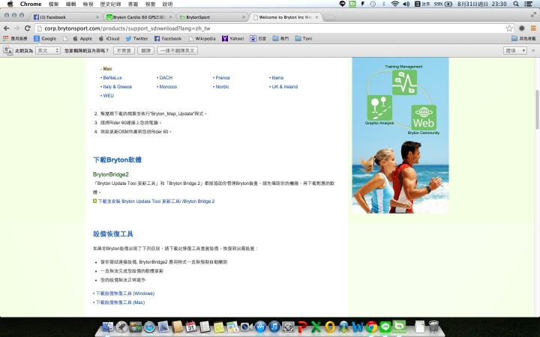
Task: Switch to the BrytonSport tab
Action: [212, 16]
